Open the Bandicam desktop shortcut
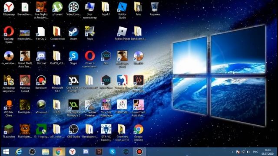The width and height of the screenshot is (278, 156). [41, 82]
